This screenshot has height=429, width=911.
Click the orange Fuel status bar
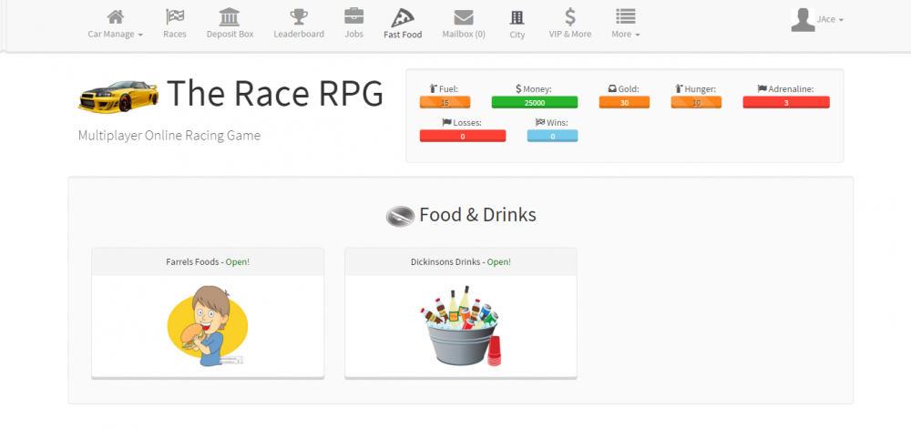(445, 103)
